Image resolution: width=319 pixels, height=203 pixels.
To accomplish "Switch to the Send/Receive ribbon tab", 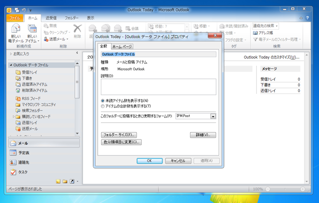I will coord(51,18).
